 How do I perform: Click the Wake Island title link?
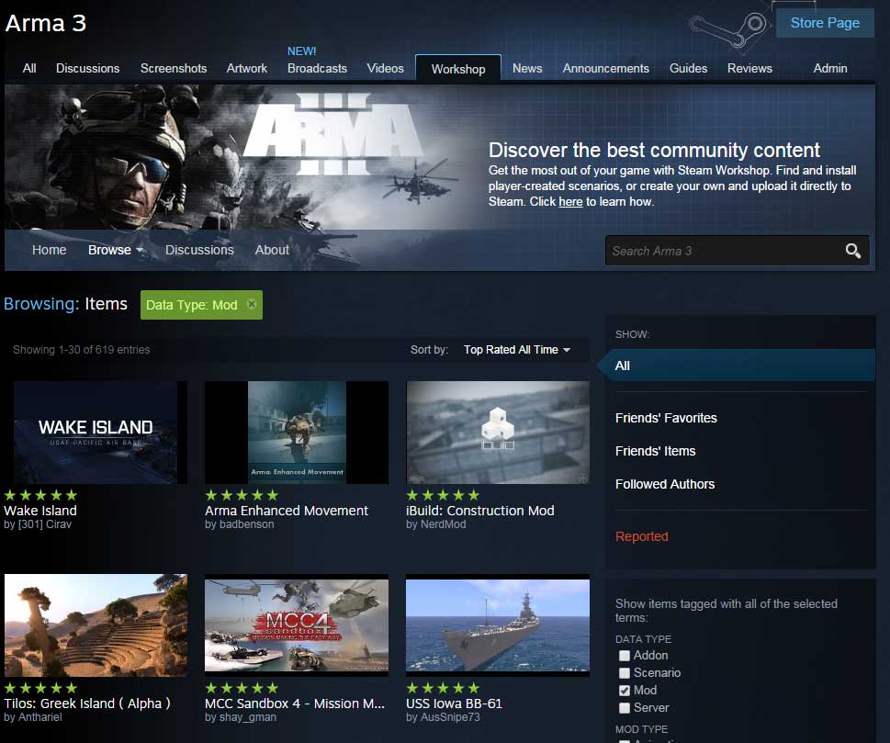pos(40,511)
